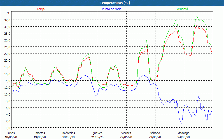Click the 22/05/20 date label
Viewport: 224px width, 140px height.
point(126,137)
